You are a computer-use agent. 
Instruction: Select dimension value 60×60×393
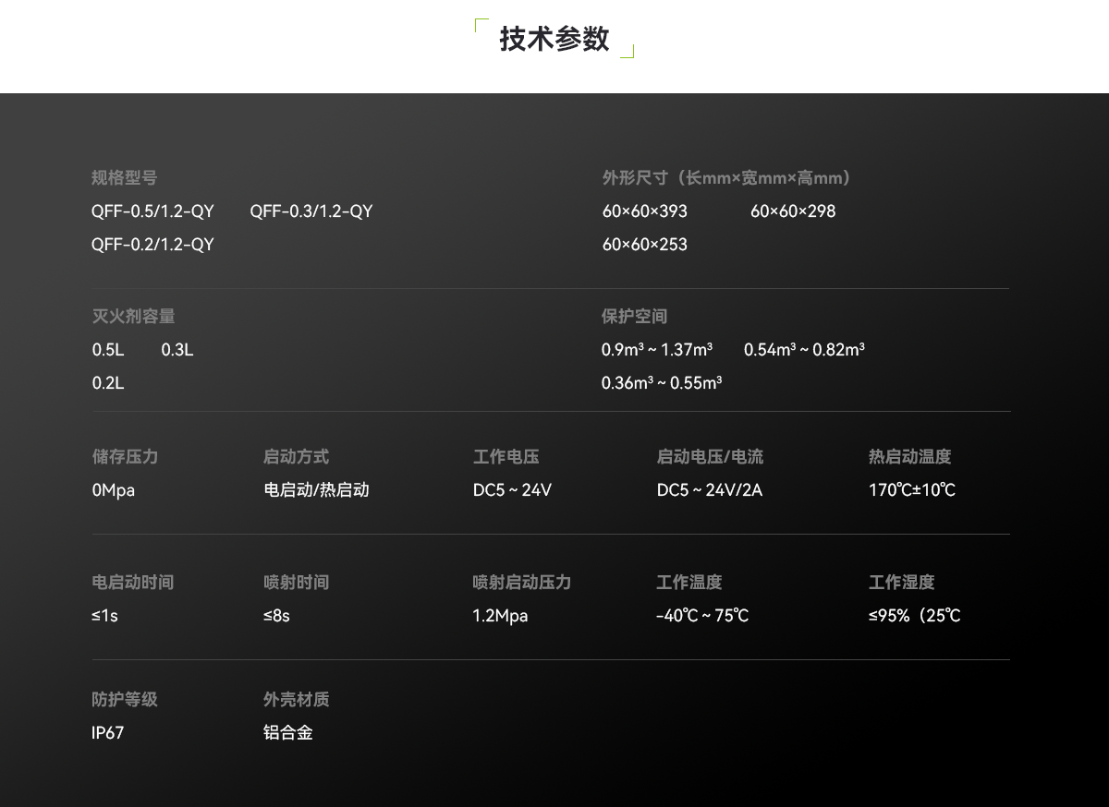coord(644,211)
